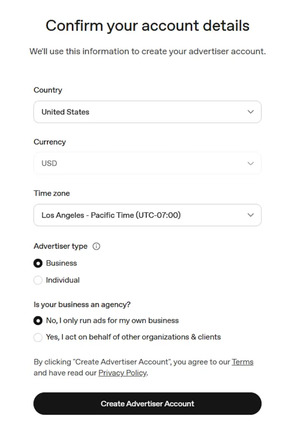Select the Individual radio button
This screenshot has width=302, height=431.
point(38,280)
